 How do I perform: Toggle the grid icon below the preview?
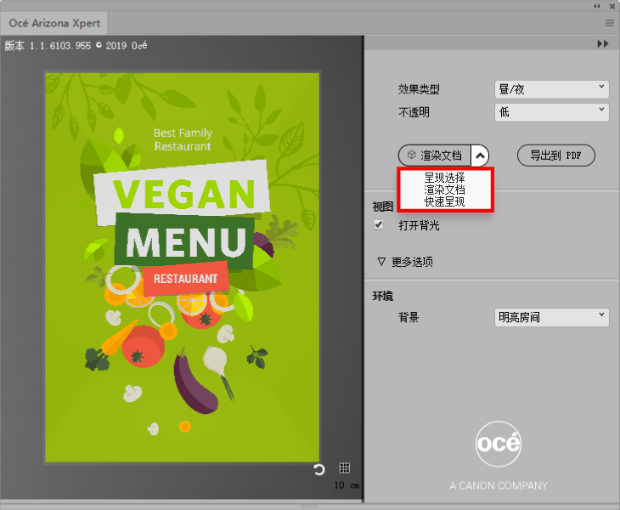coord(344,468)
